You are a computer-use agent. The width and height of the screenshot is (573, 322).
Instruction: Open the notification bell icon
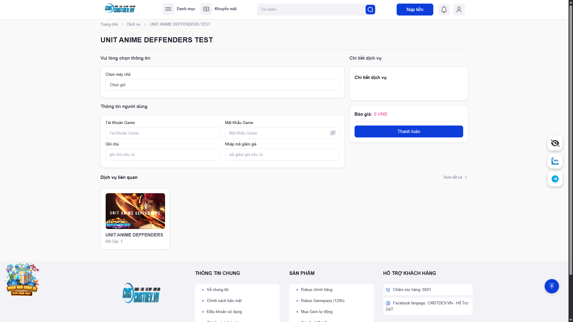pyautogui.click(x=444, y=10)
